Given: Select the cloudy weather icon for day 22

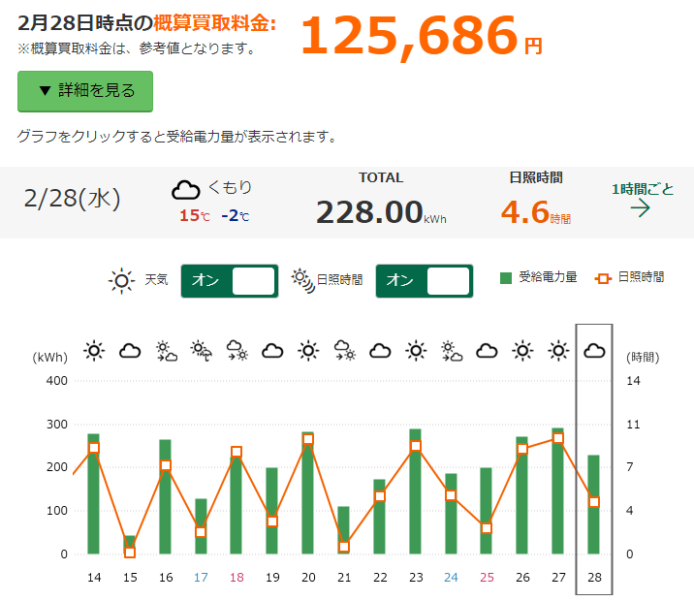Looking at the screenshot, I should [x=380, y=352].
